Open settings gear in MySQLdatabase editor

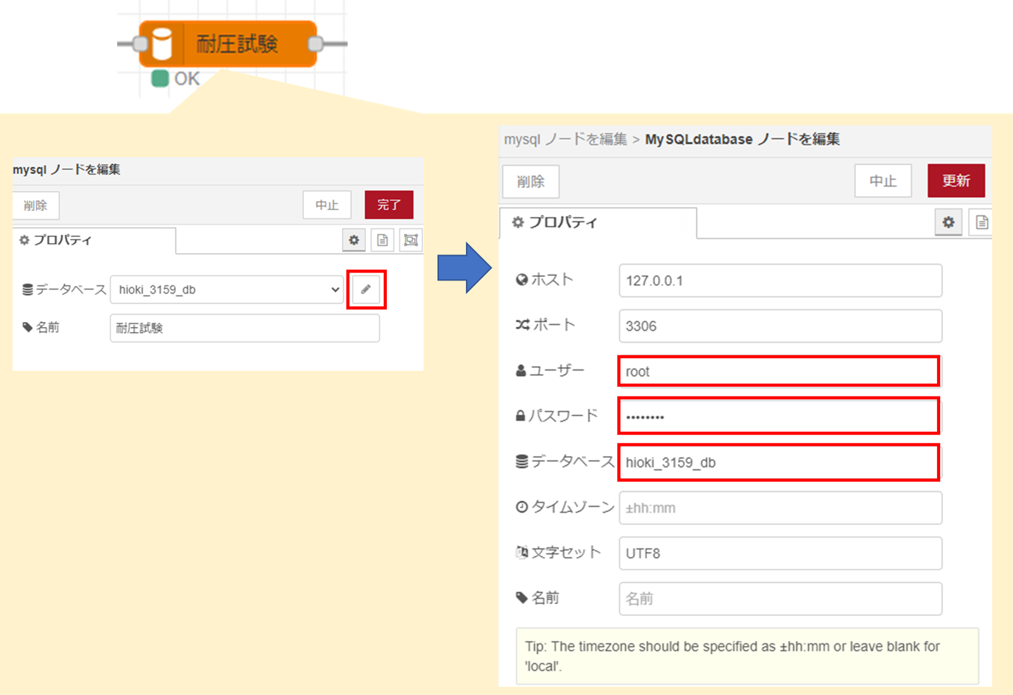[x=948, y=222]
